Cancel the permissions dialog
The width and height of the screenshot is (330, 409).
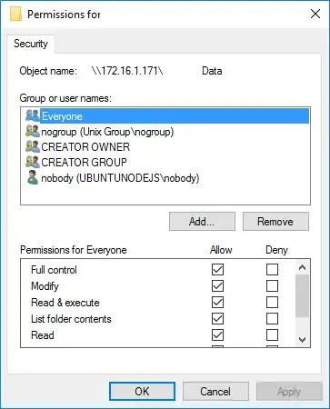(x=215, y=391)
